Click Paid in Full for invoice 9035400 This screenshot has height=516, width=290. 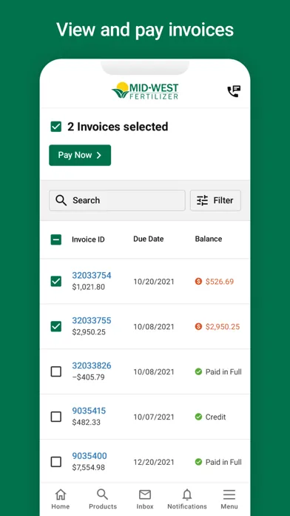223,462
